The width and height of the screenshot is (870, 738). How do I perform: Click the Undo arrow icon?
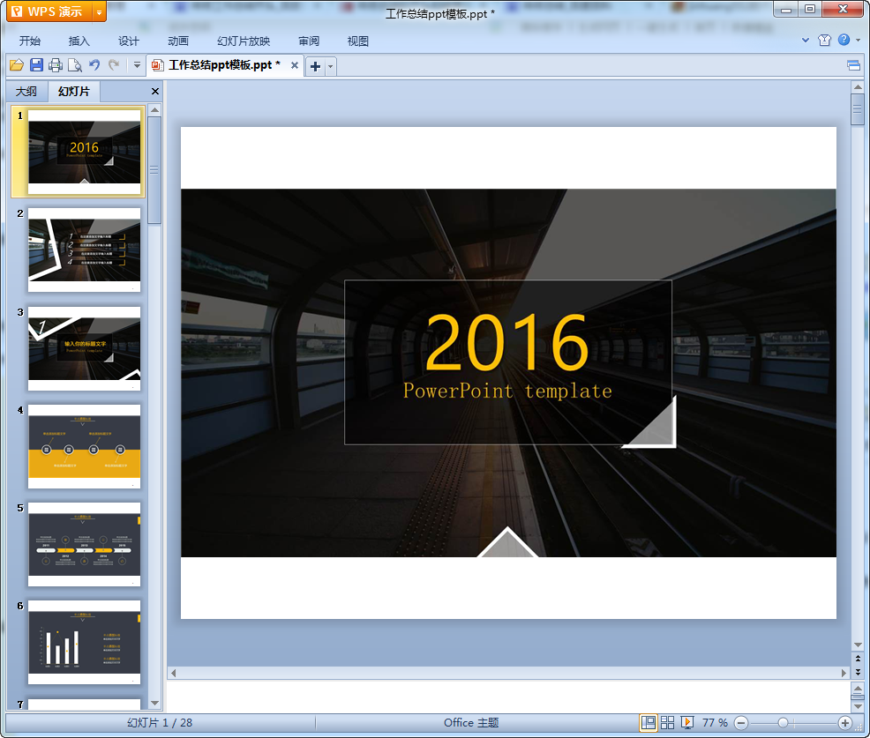(x=94, y=65)
